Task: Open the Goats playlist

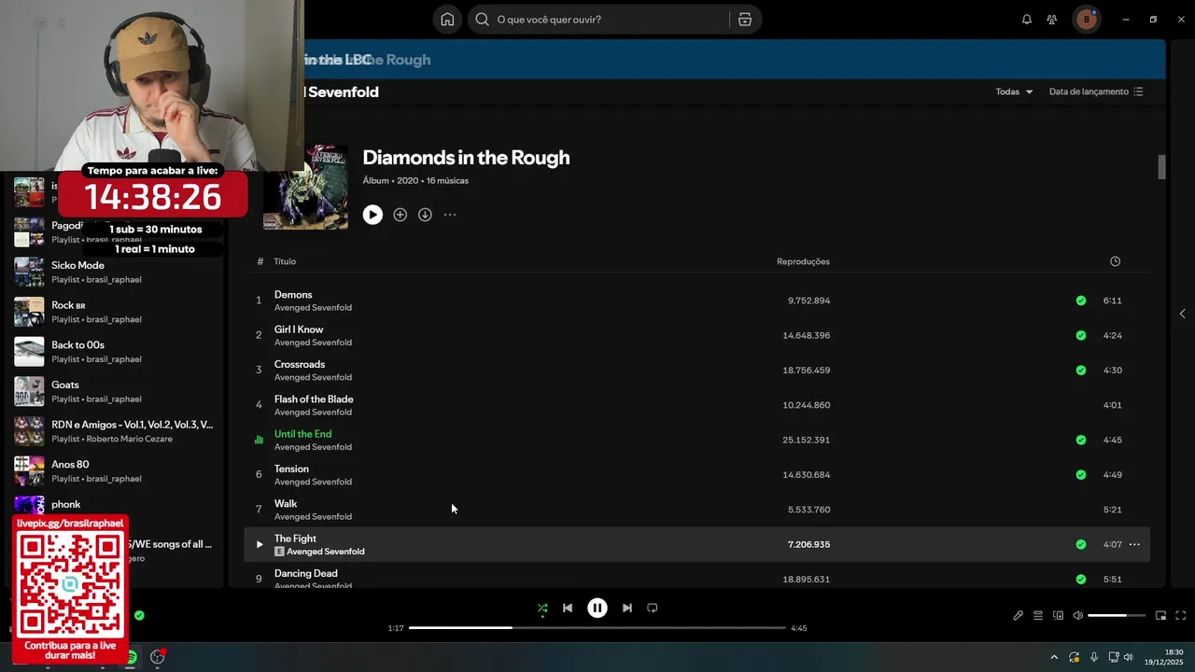Action: 114,391
